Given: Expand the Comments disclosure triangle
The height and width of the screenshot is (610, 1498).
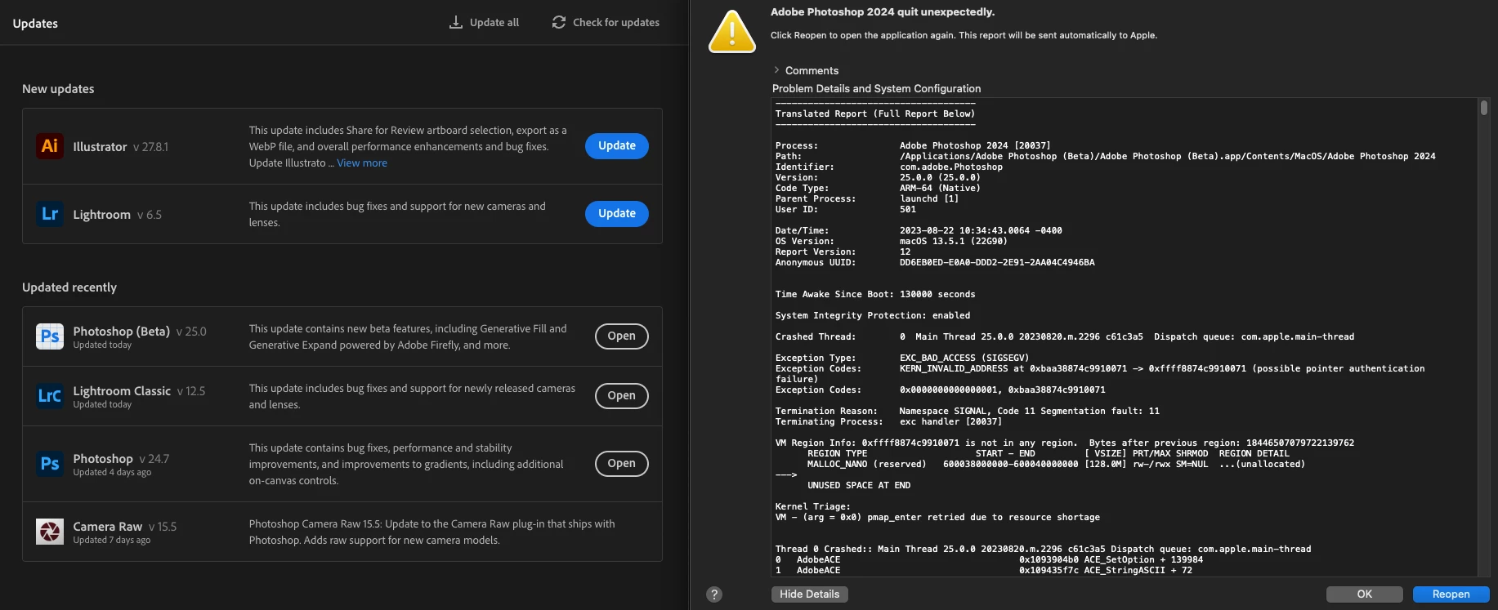Looking at the screenshot, I should tap(776, 70).
